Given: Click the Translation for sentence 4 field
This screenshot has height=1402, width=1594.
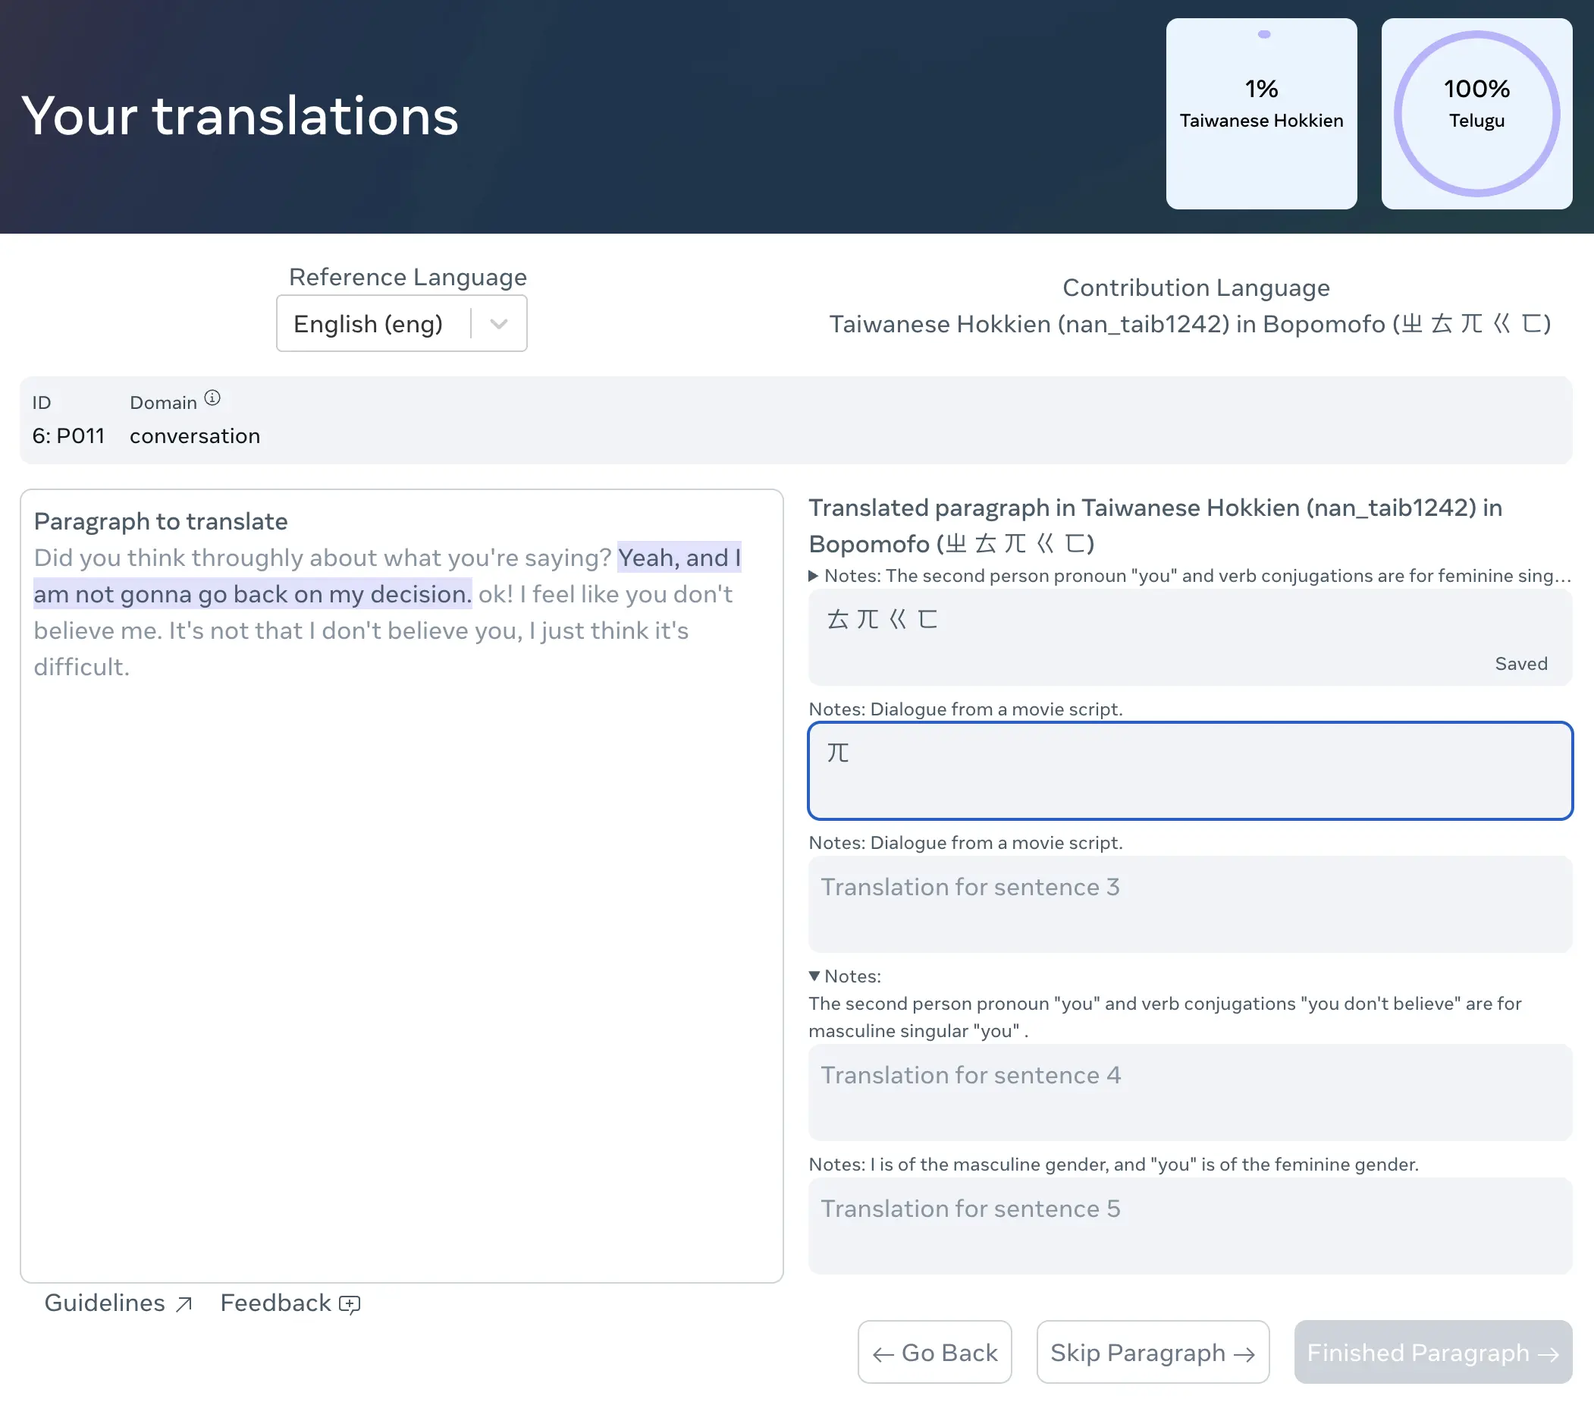Looking at the screenshot, I should click(1189, 1092).
